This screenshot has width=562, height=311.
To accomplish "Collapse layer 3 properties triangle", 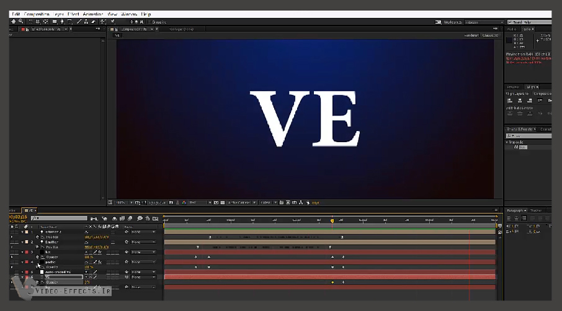I will coord(22,252).
